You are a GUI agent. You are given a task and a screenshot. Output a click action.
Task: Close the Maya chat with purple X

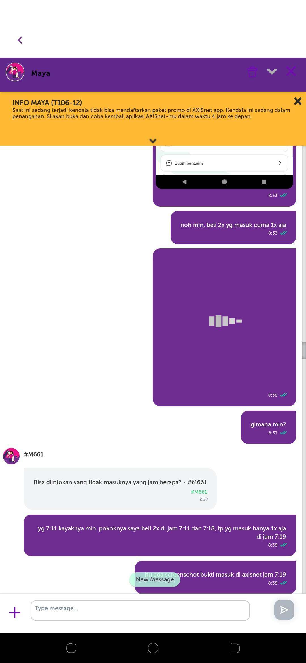291,71
